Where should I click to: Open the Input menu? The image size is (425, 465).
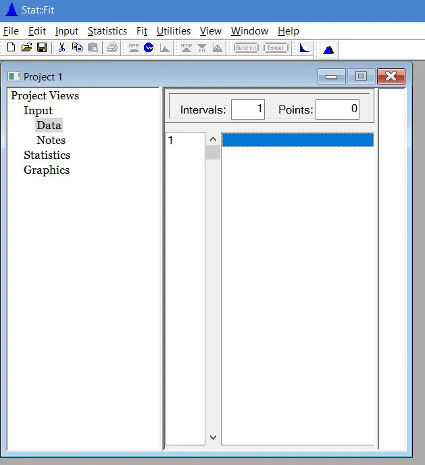click(x=67, y=31)
